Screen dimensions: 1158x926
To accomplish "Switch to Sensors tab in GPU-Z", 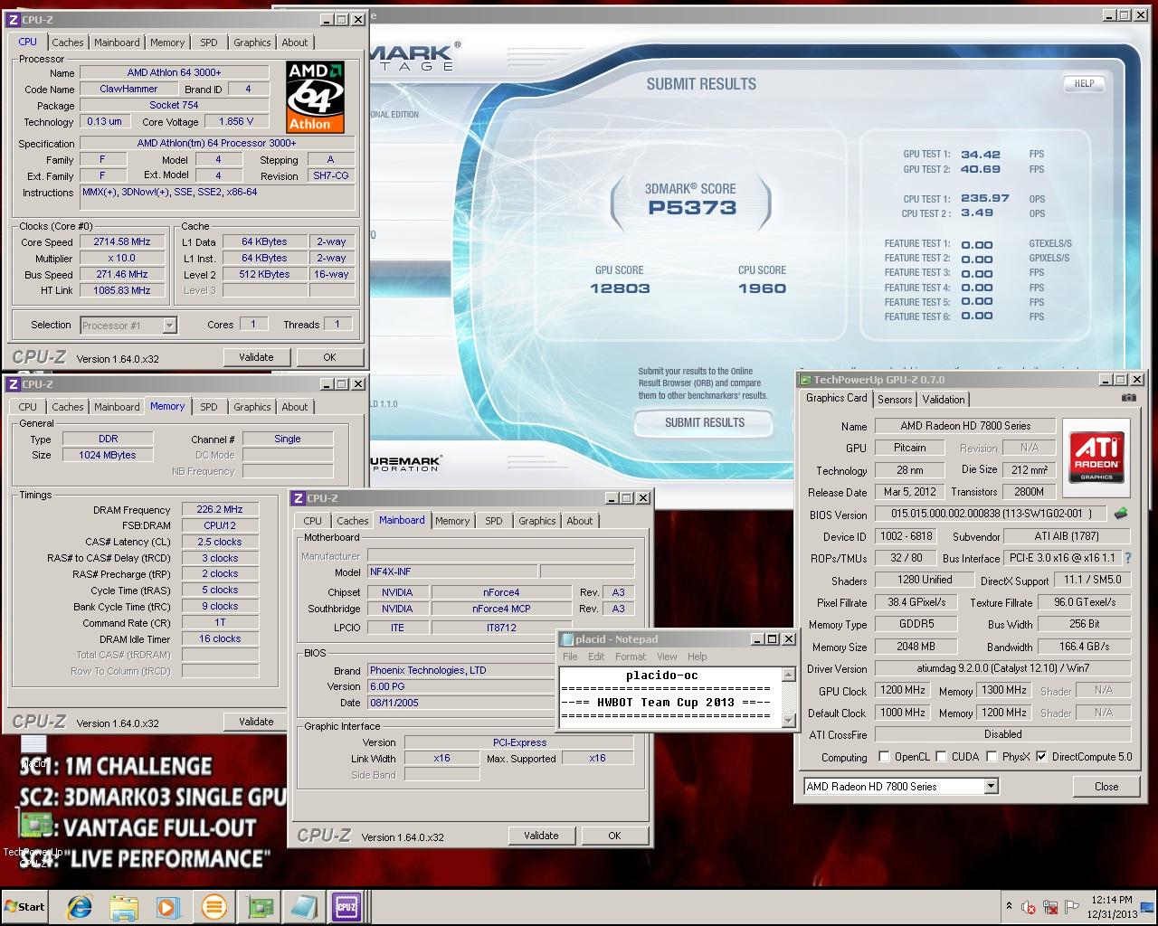I will pos(895,400).
